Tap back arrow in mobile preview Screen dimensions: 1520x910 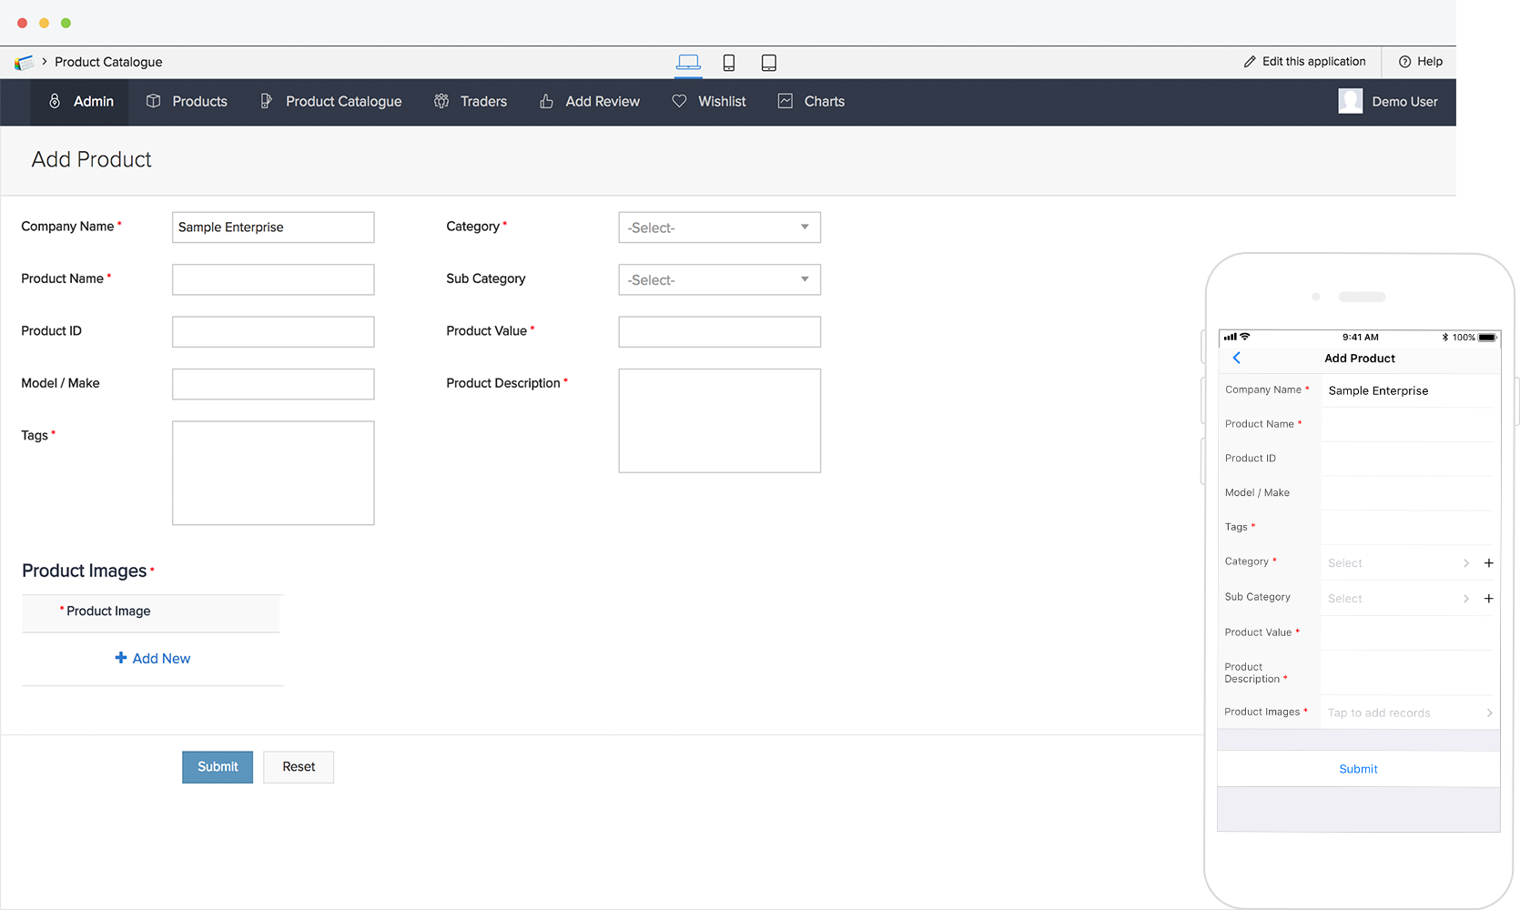pyautogui.click(x=1237, y=358)
